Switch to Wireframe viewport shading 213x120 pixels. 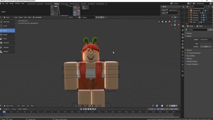[170, 106]
